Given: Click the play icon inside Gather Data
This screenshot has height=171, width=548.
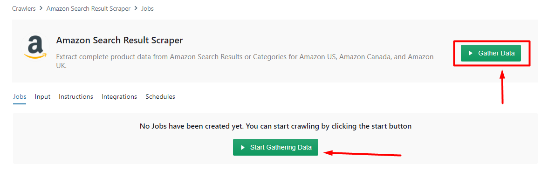Looking at the screenshot, I should 471,53.
